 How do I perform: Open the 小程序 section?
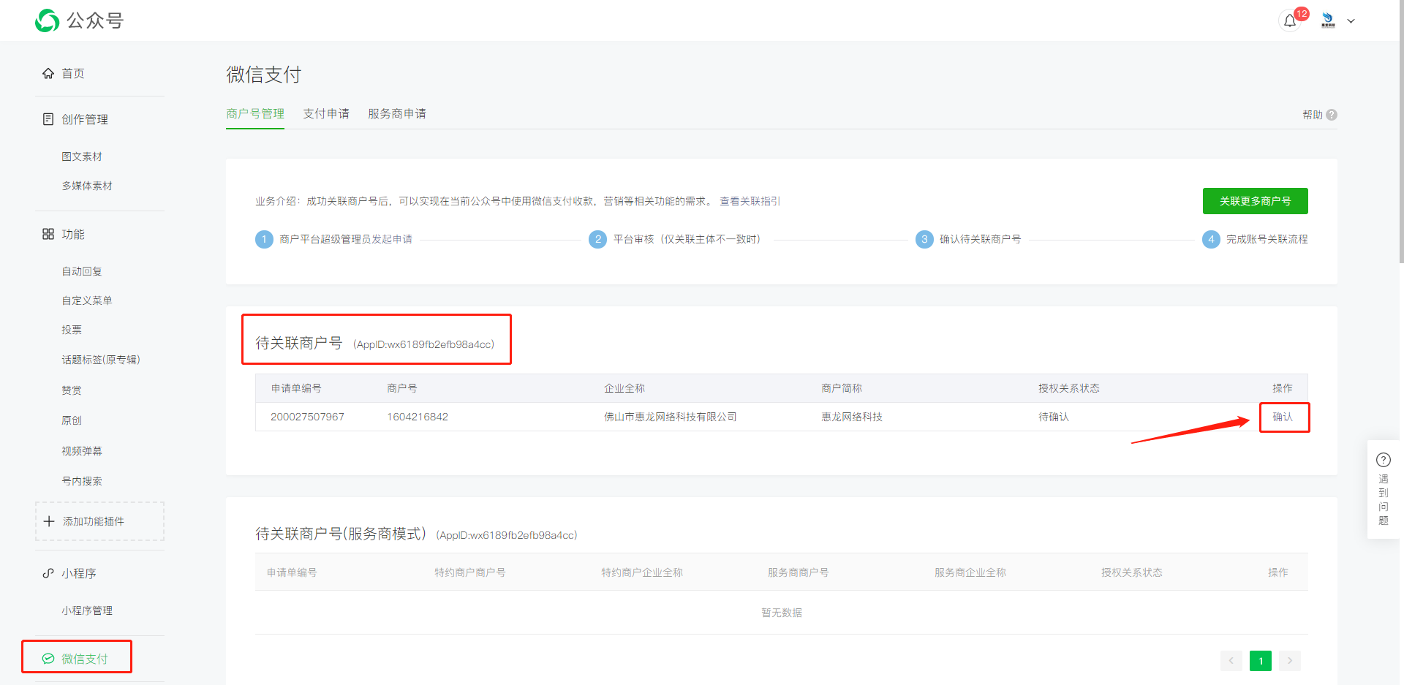point(79,573)
